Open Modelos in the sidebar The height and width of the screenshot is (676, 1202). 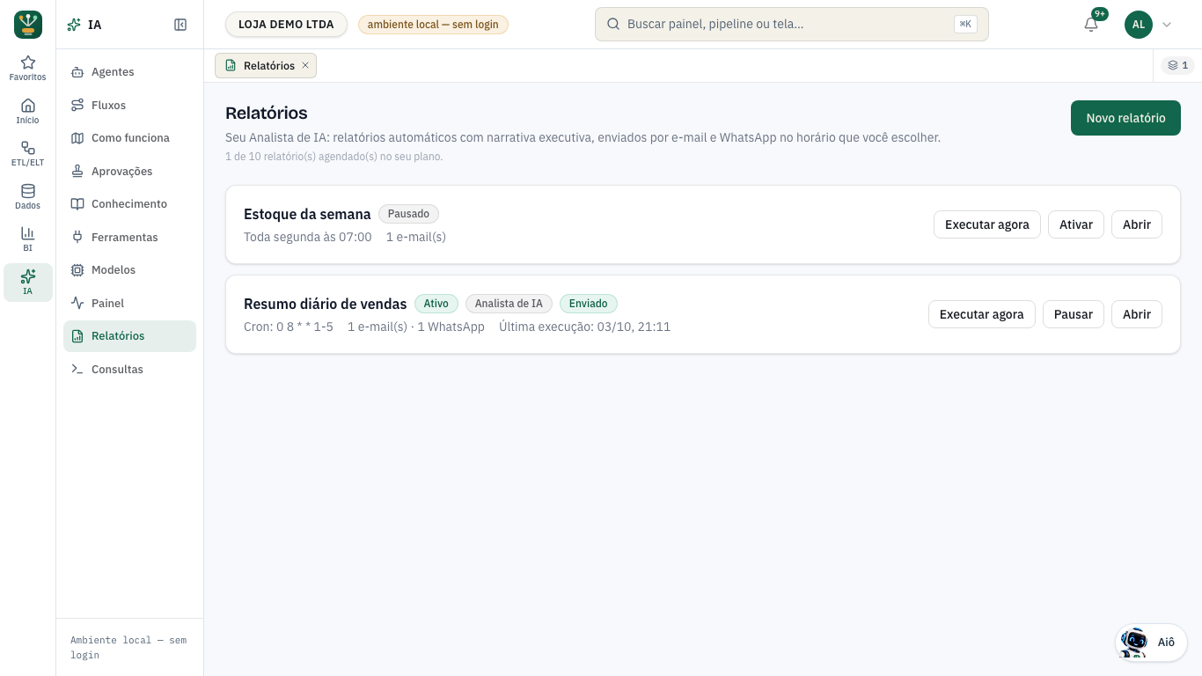(130, 270)
